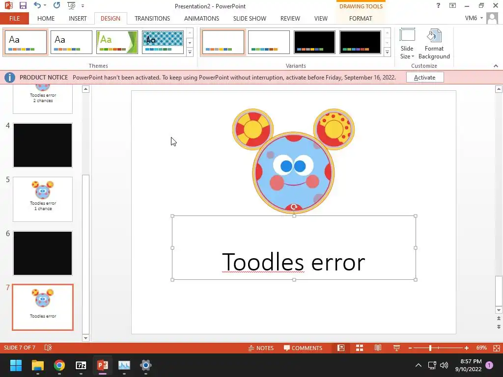
Task: Click the 69% zoom level
Action: coord(481,348)
